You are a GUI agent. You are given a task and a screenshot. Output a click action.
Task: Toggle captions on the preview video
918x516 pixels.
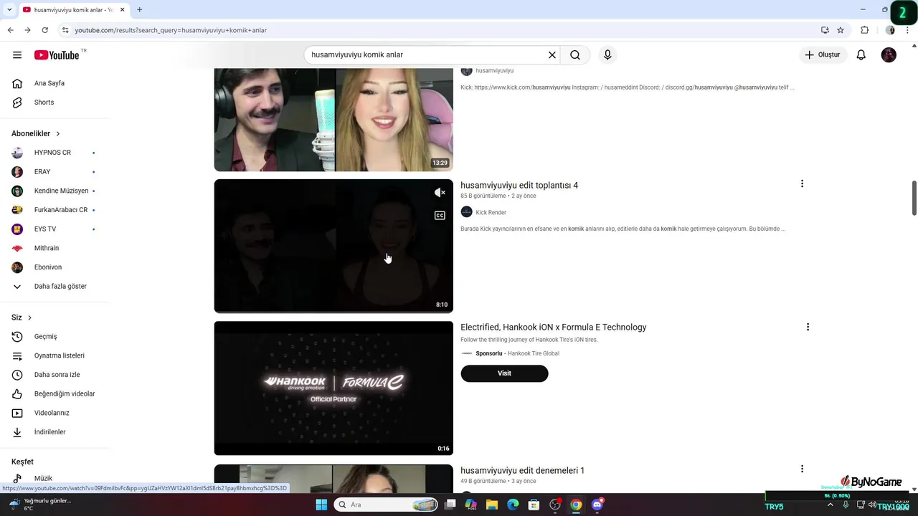(440, 215)
